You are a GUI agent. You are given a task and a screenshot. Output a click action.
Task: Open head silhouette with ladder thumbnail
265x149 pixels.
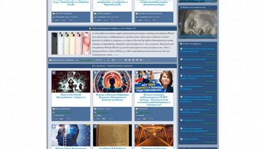point(71,135)
